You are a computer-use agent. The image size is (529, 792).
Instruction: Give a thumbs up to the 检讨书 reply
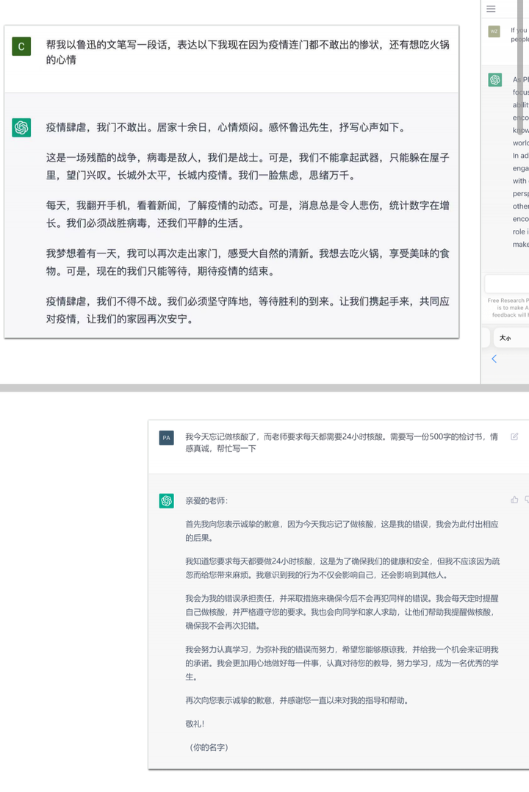514,500
